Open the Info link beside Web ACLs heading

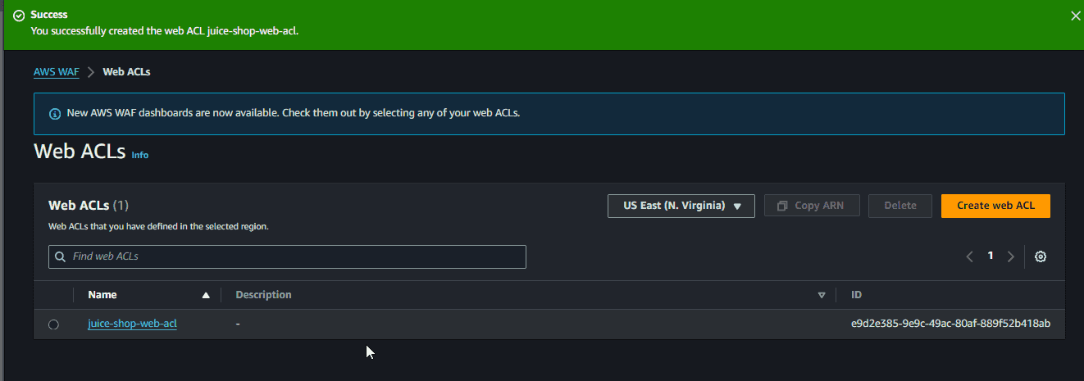coord(140,155)
